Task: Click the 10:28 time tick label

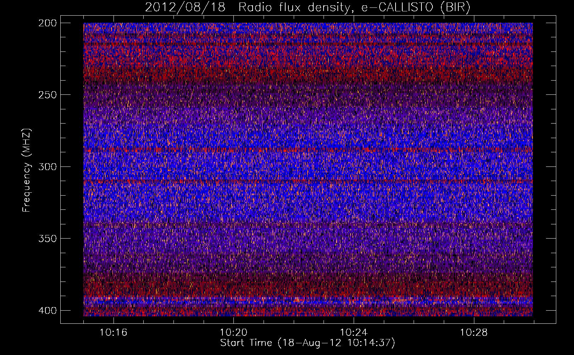Action: click(474, 332)
